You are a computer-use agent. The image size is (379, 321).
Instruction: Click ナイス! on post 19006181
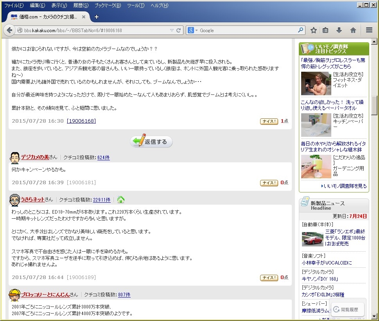click(x=269, y=183)
